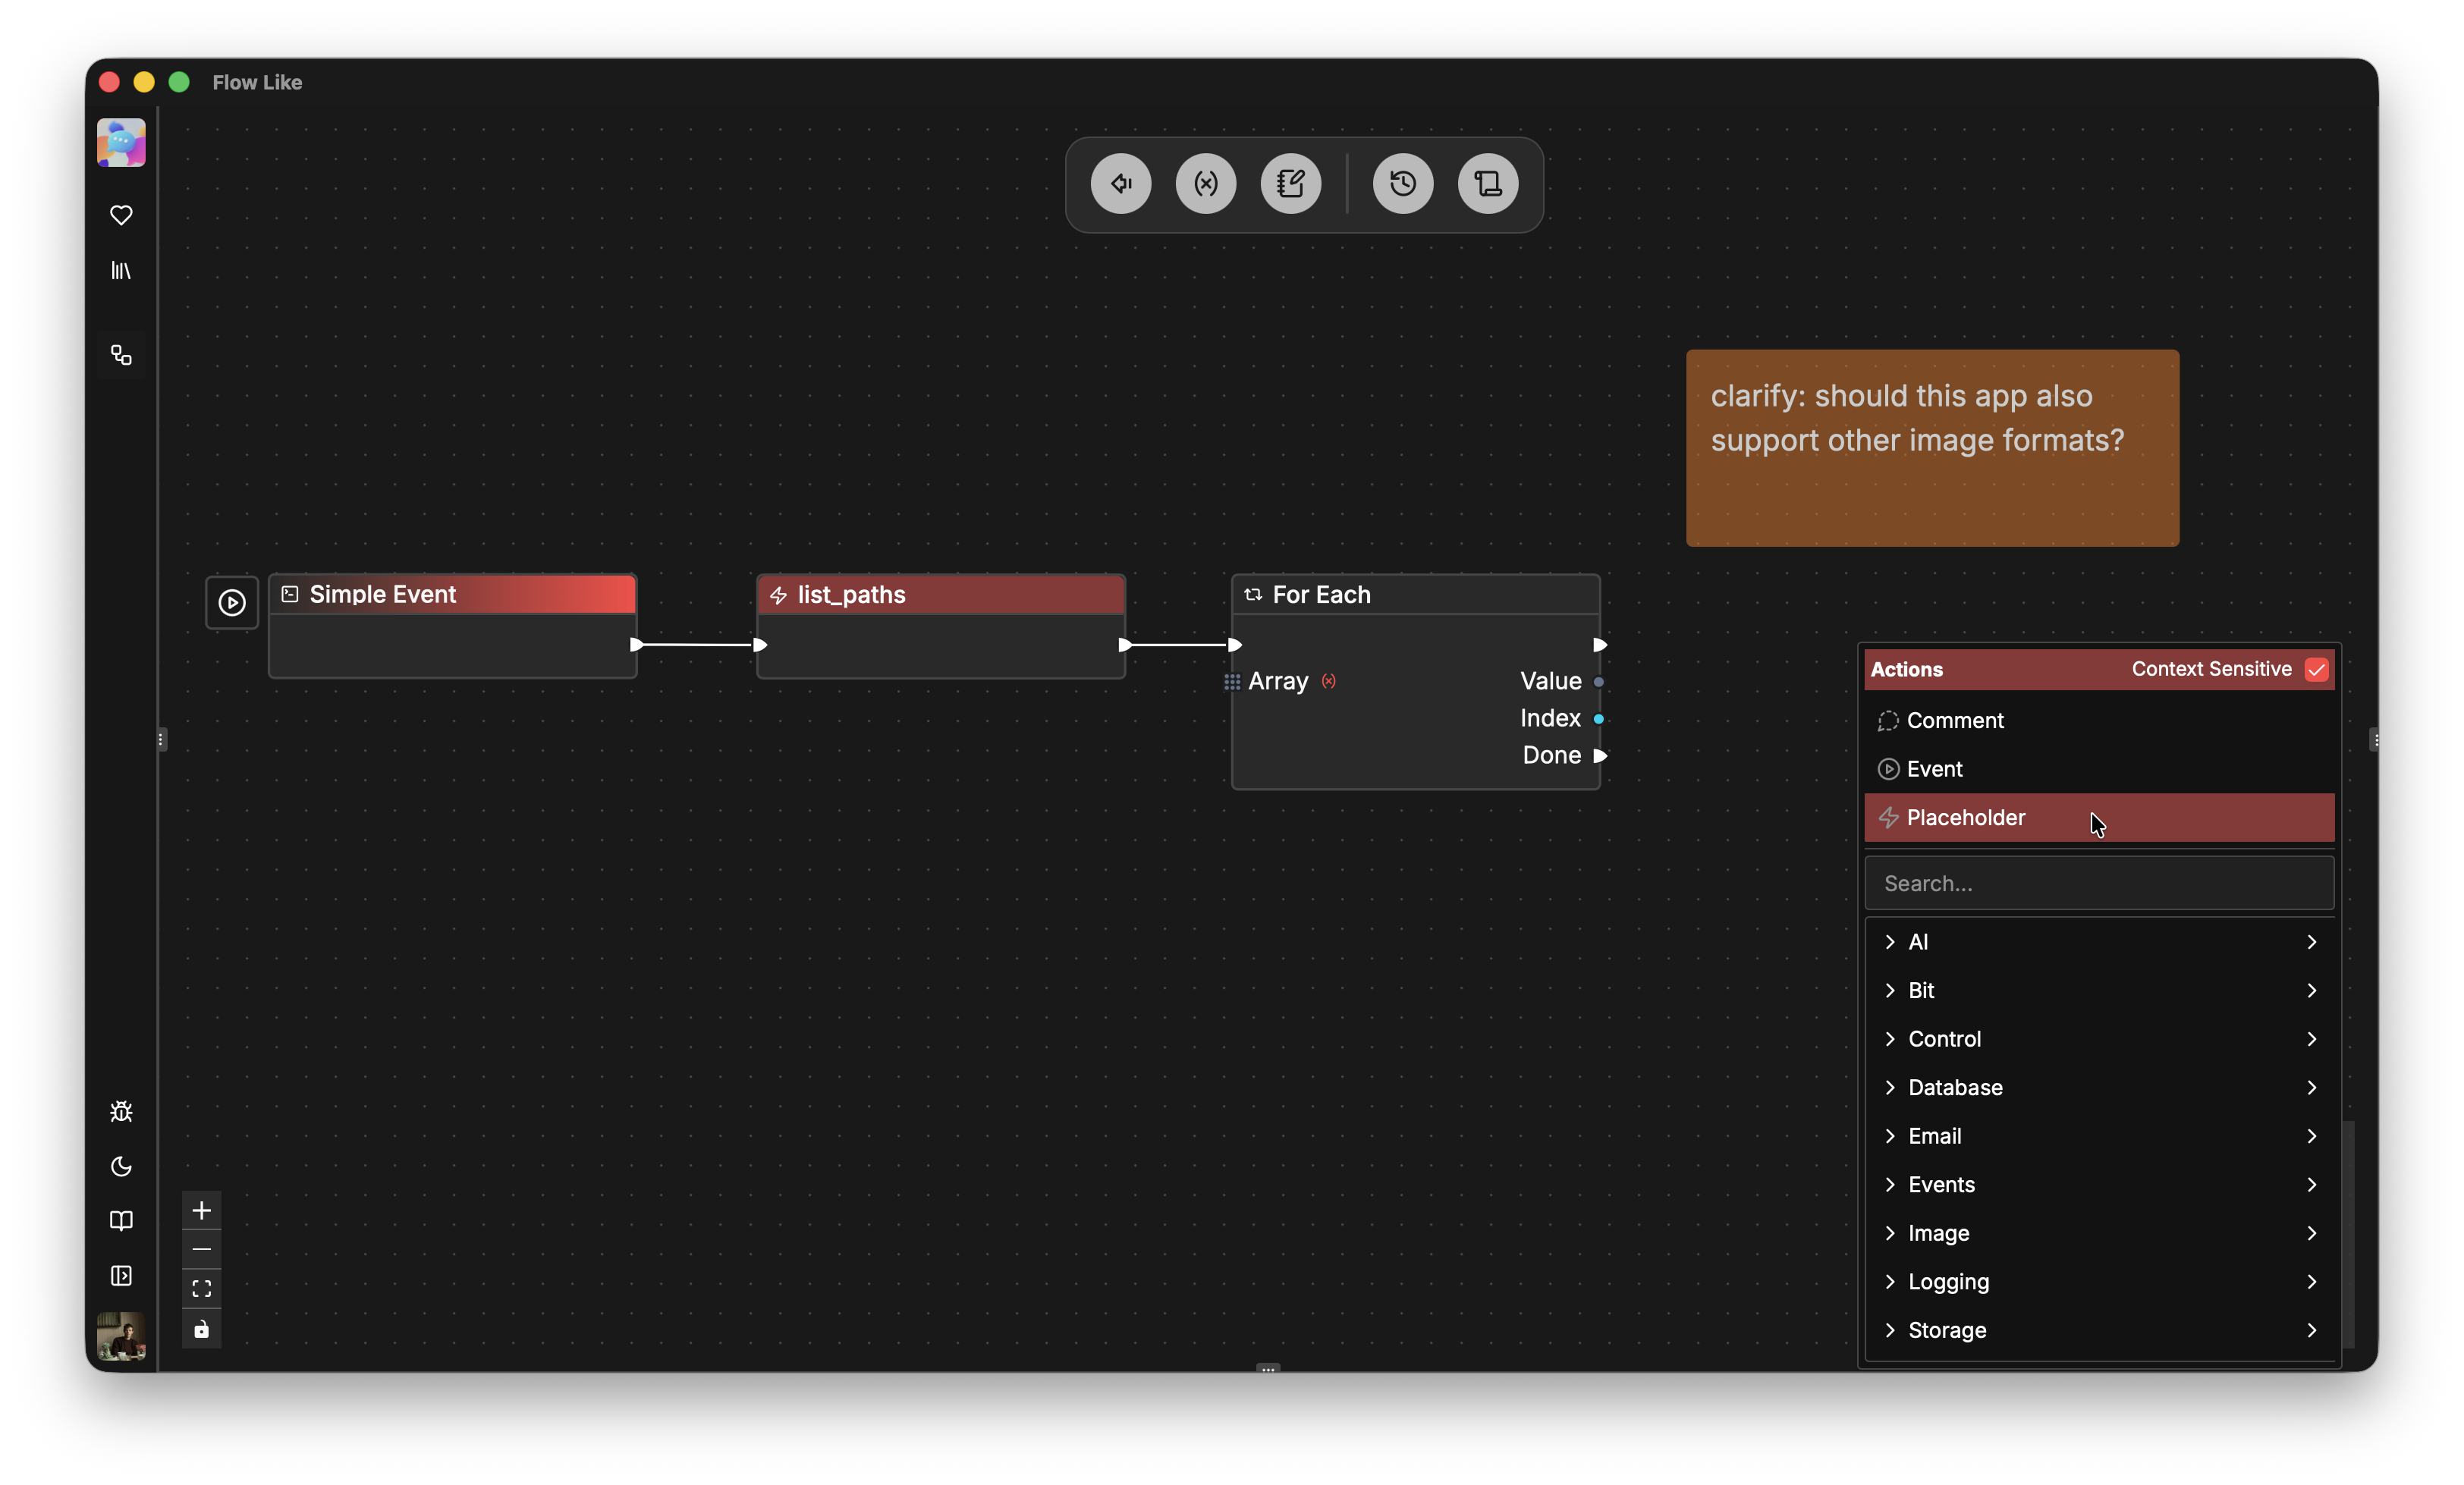Toggle the canvas lock at bottom left
The width and height of the screenshot is (2464, 1485).
(201, 1330)
